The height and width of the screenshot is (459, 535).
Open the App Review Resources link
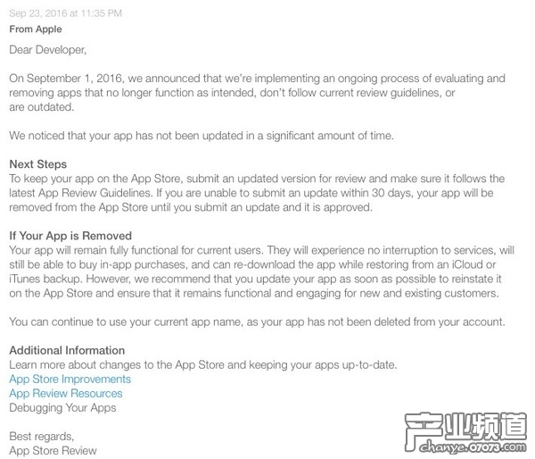coord(65,394)
